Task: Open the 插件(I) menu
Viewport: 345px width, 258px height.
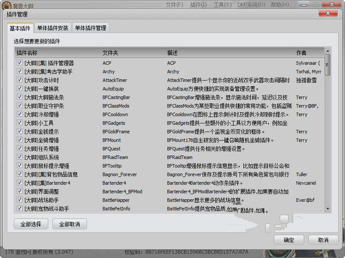Action: coord(198,5)
